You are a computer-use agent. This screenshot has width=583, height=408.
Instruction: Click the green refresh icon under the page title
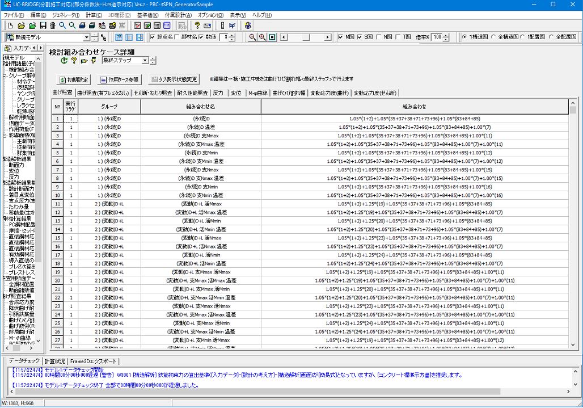(x=64, y=61)
